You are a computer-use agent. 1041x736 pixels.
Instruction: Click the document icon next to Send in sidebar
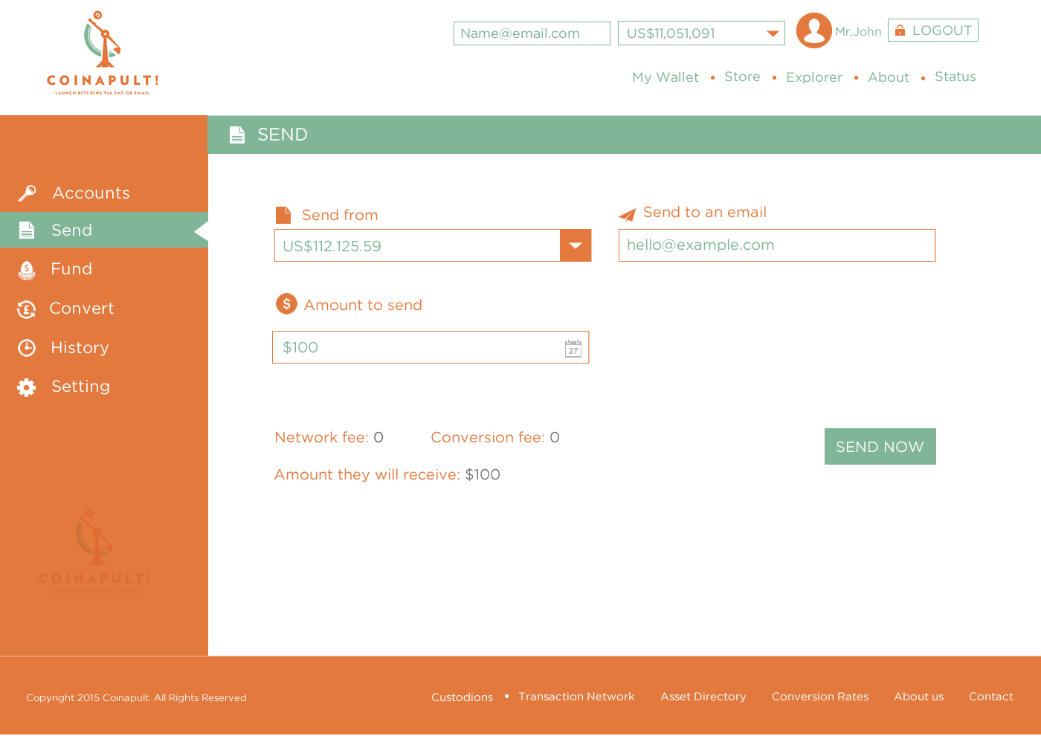pyautogui.click(x=27, y=230)
